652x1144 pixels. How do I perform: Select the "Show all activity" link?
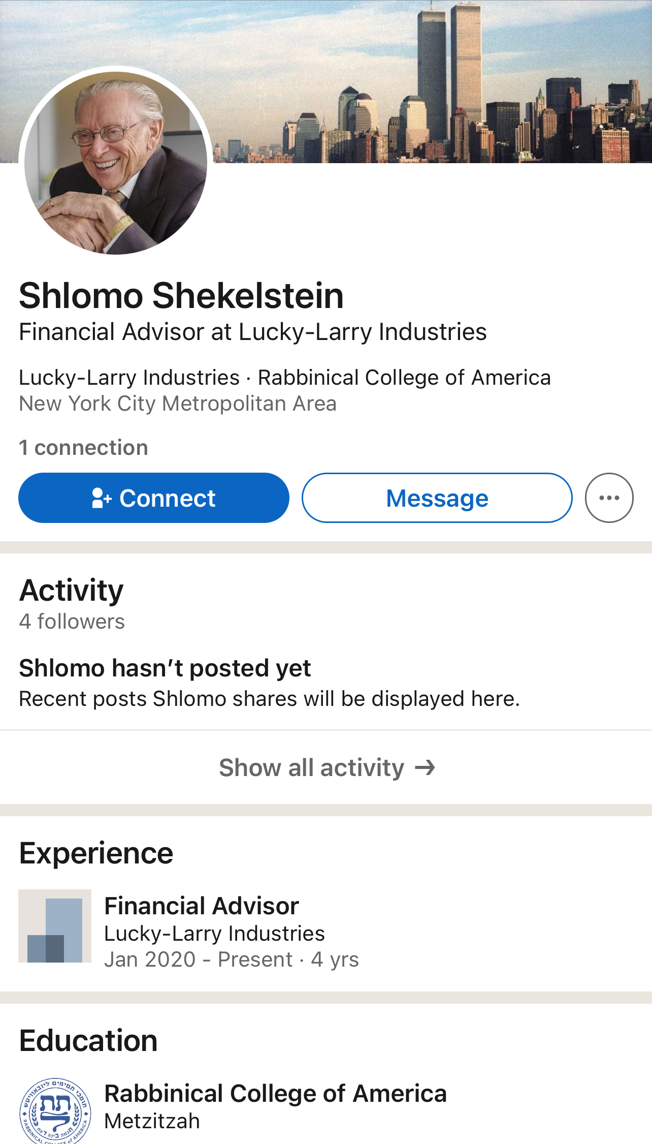point(311,767)
